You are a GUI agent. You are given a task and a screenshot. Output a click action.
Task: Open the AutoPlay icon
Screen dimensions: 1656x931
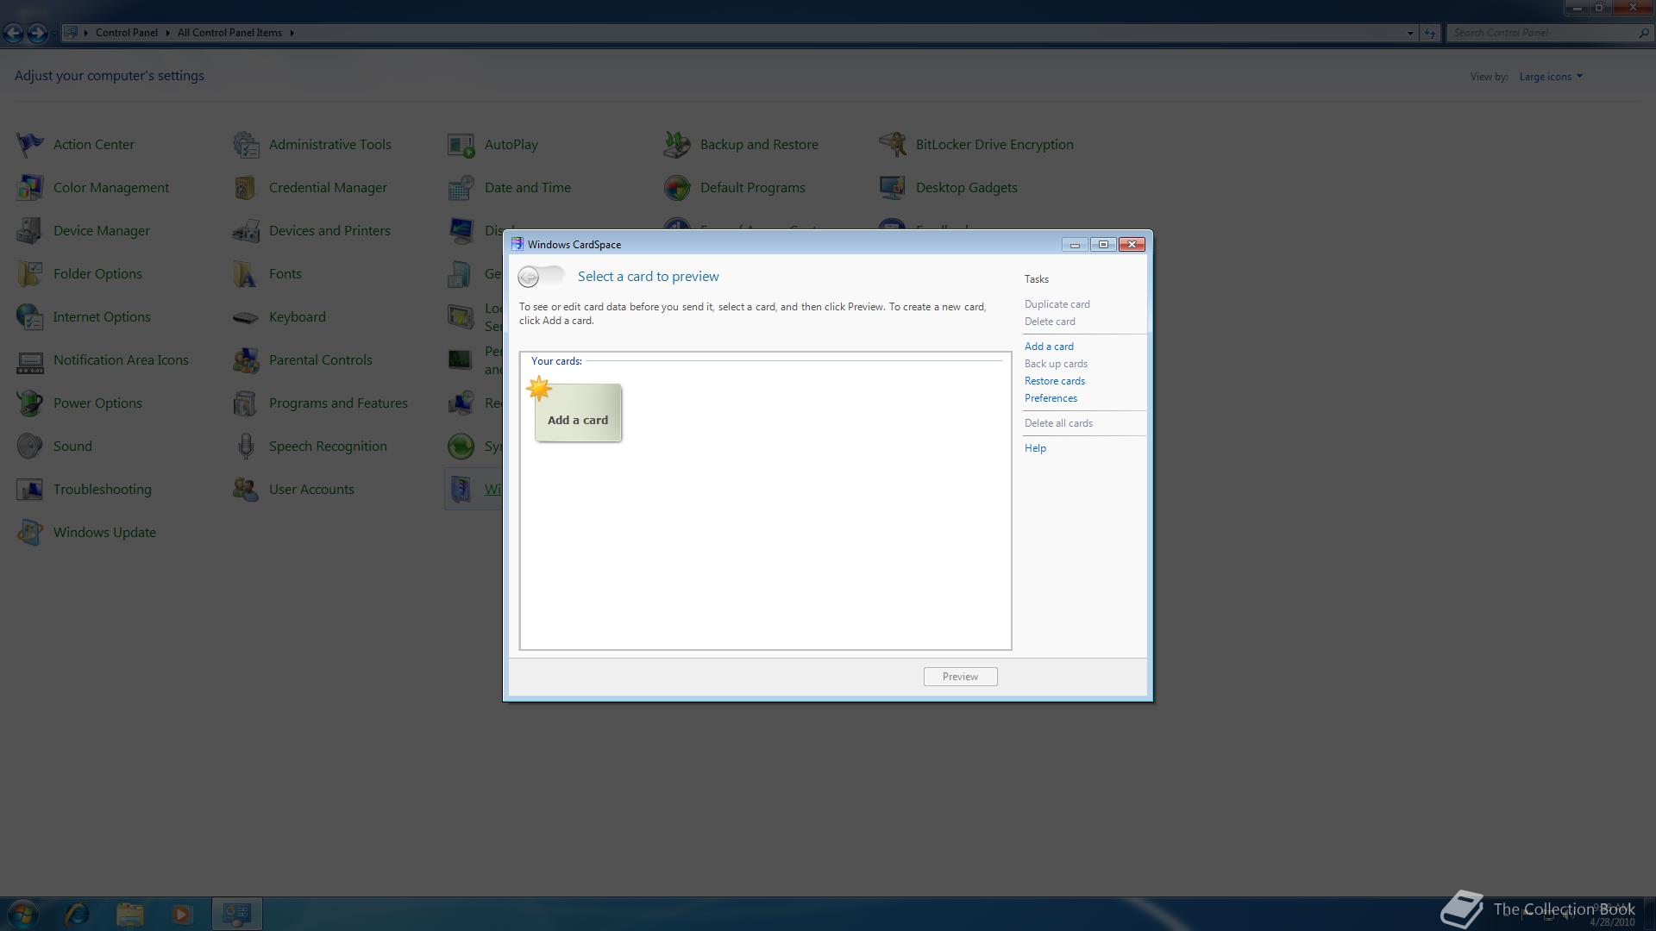click(x=461, y=144)
